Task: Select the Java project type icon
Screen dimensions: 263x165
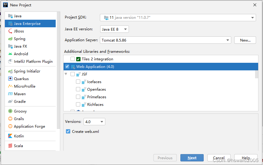Action: [x=10, y=16]
